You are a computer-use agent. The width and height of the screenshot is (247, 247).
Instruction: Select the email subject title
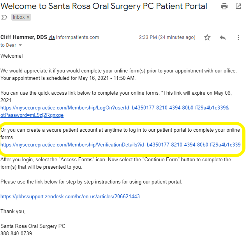[104, 6]
